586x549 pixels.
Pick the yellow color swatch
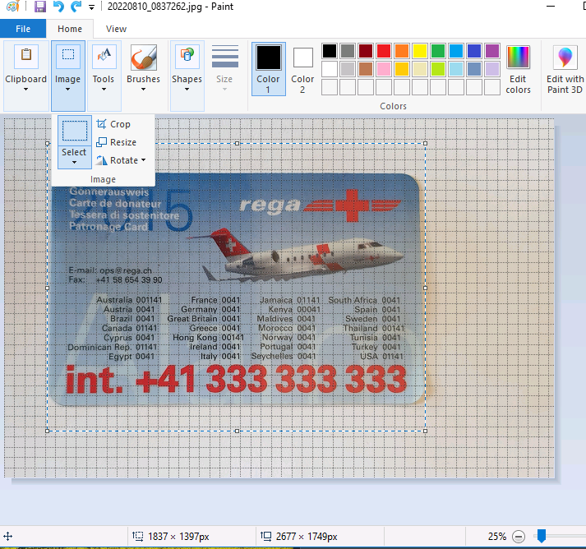(x=420, y=51)
